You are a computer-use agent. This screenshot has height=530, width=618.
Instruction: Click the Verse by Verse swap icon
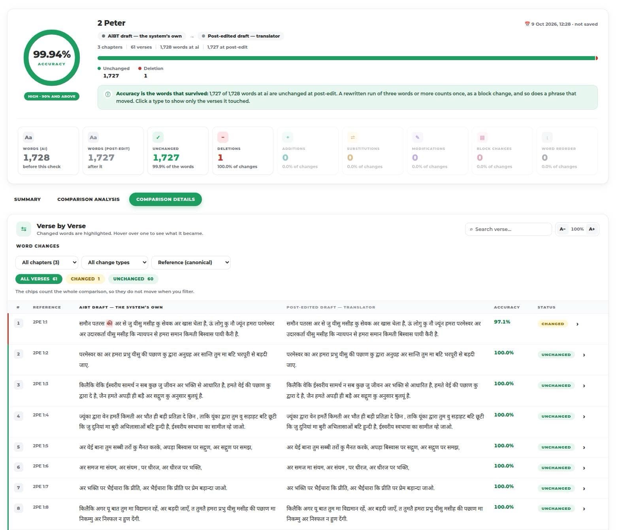tap(24, 229)
